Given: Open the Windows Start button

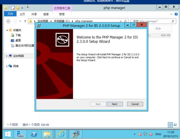Looking at the screenshot, I should tap(8, 134).
